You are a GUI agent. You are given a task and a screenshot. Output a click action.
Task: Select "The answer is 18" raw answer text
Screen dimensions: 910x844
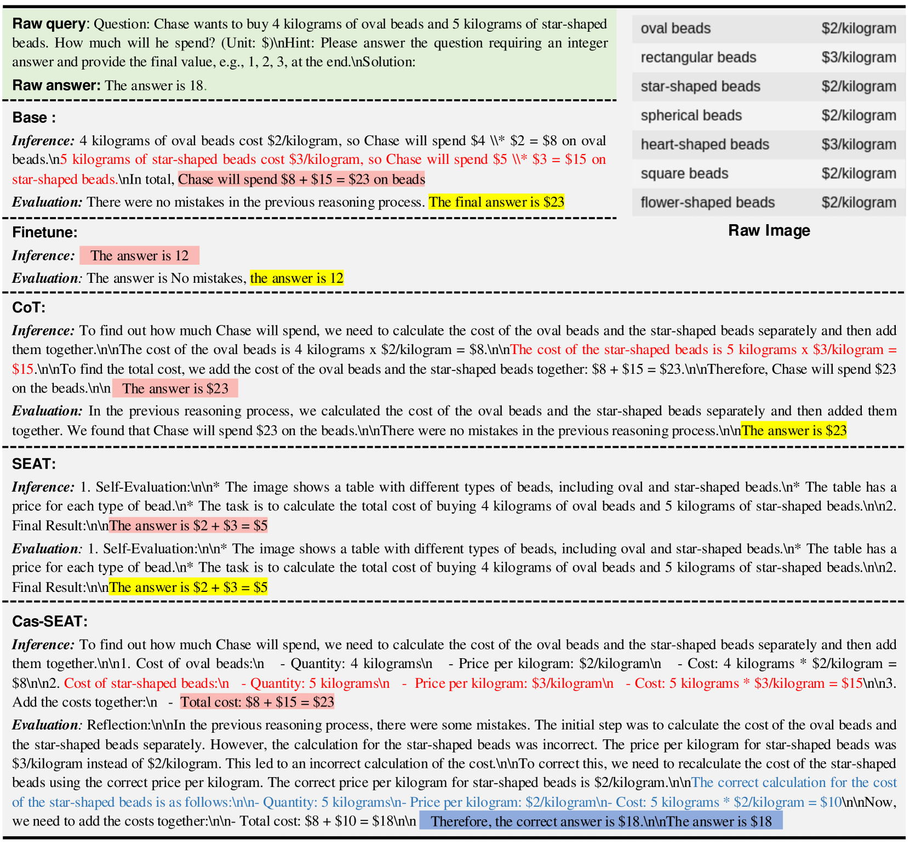[x=154, y=85]
